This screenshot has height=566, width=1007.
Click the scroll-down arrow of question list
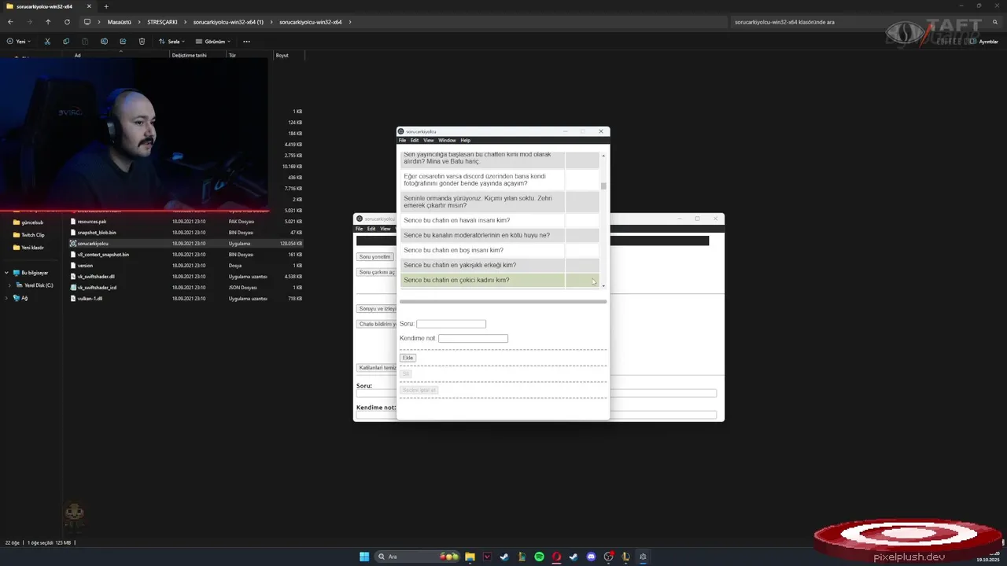pos(603,286)
